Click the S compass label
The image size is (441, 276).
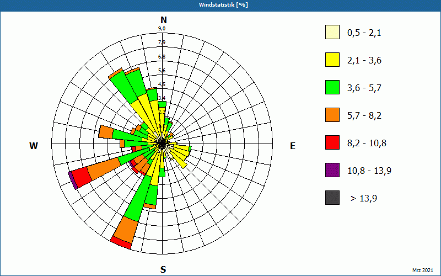[163, 269]
